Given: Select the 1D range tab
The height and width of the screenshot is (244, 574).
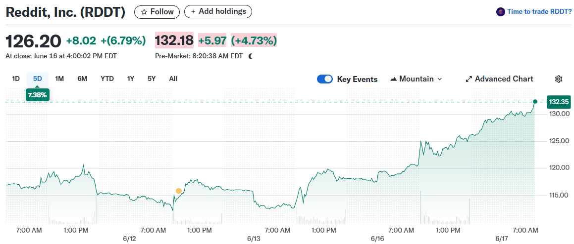Looking at the screenshot, I should click(16, 79).
